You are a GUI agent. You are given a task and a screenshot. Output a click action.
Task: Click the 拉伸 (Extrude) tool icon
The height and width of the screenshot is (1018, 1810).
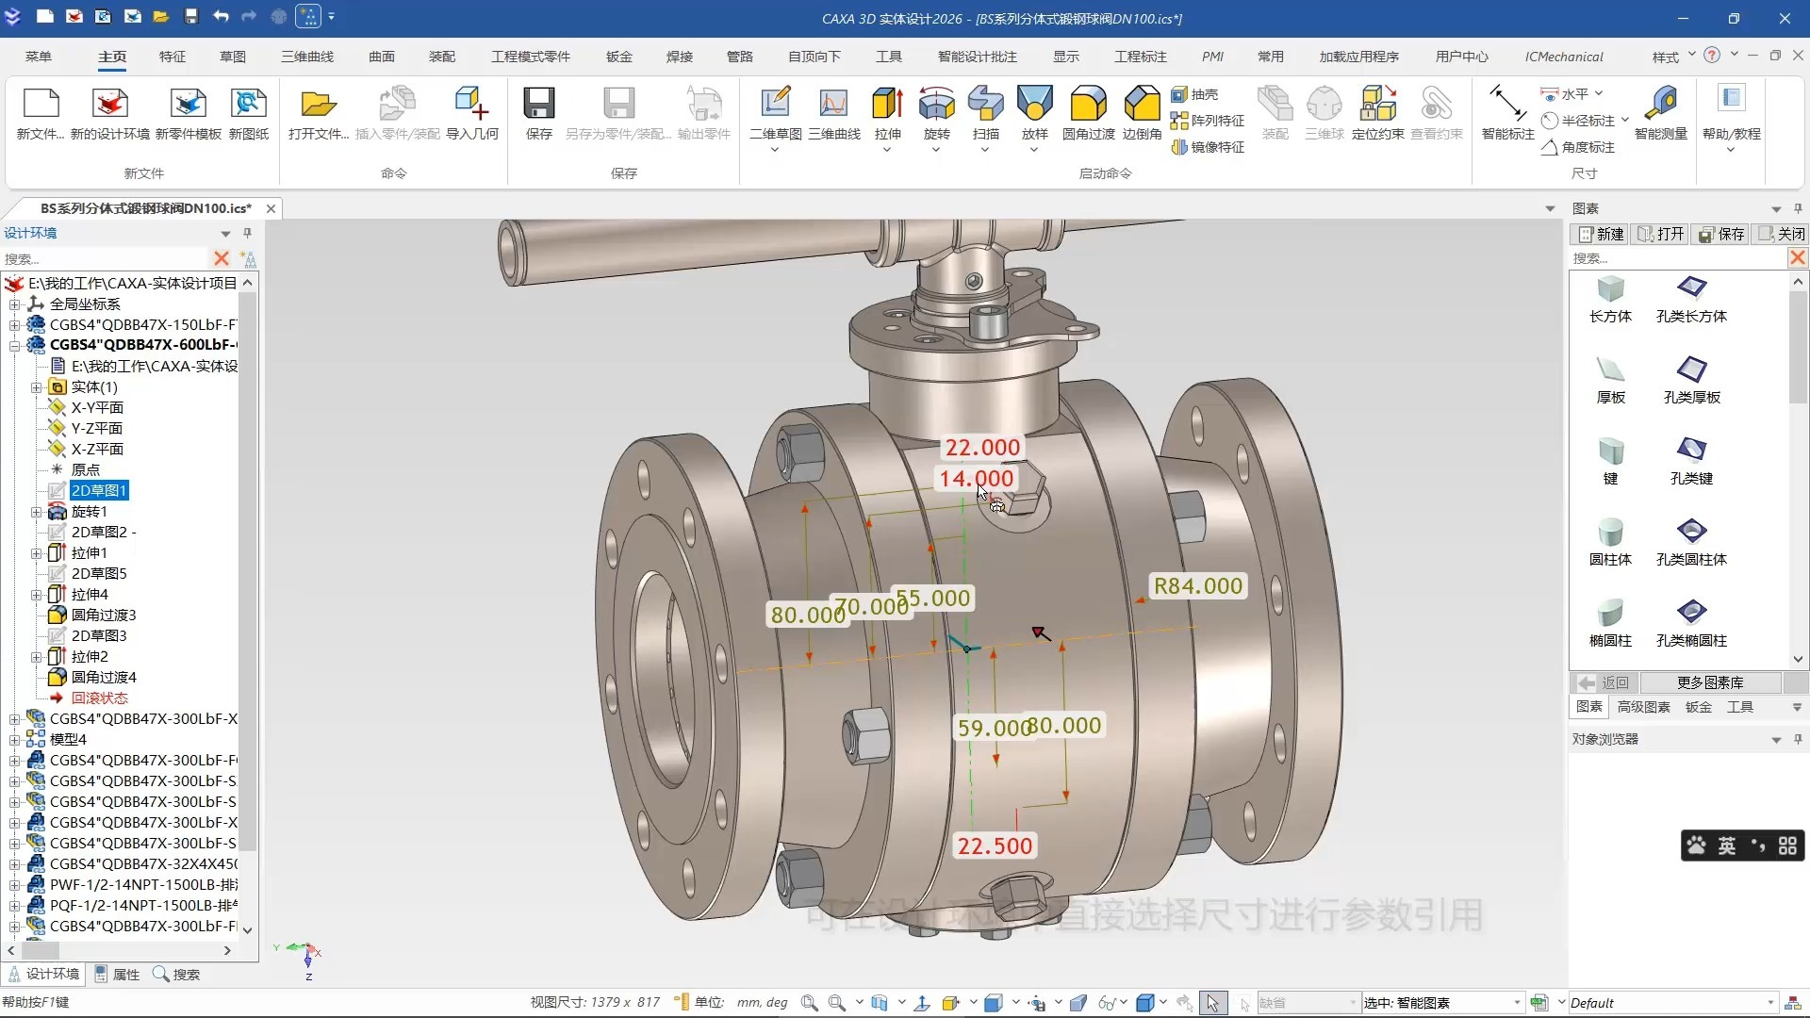click(887, 105)
